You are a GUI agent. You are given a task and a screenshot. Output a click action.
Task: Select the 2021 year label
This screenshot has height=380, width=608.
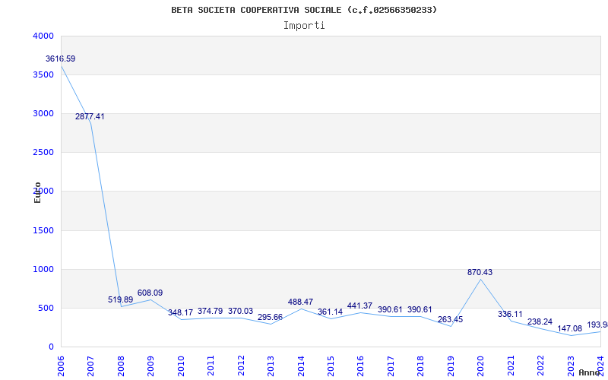click(511, 366)
